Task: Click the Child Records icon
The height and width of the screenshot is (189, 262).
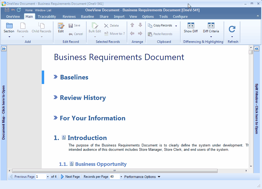Action: [x=41, y=26]
